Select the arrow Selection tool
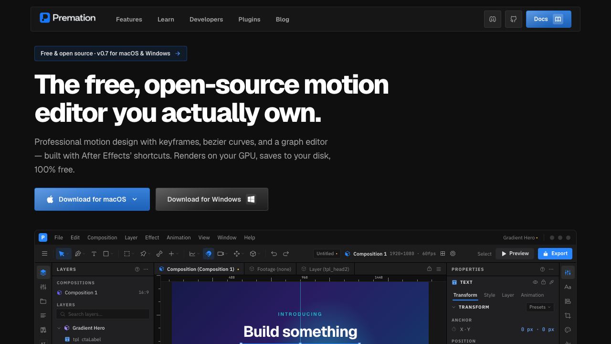The height and width of the screenshot is (344, 611). [62, 254]
